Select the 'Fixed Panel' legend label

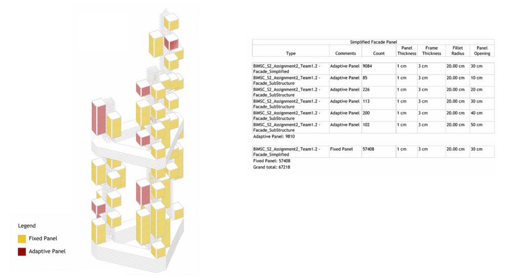click(x=43, y=239)
